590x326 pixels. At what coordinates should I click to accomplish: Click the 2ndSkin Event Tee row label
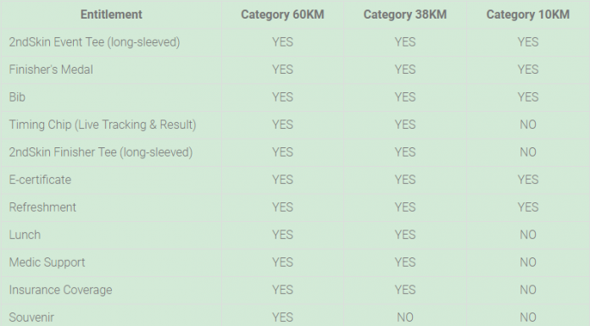(94, 42)
